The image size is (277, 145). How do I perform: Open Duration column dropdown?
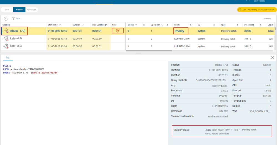(x=83, y=25)
